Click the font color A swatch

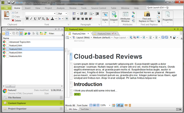(52, 19)
